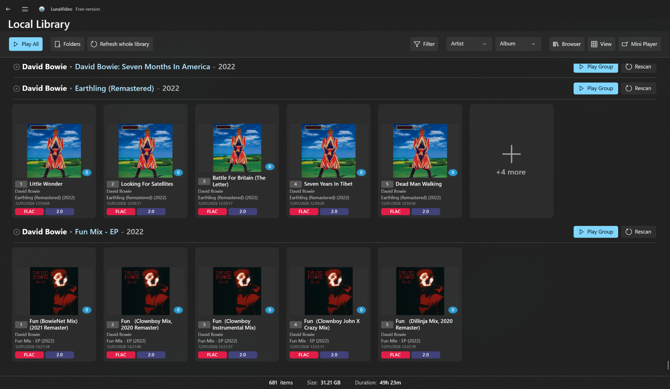This screenshot has width=670, height=389.
Task: Open the Folders manager
Action: [x=68, y=44]
